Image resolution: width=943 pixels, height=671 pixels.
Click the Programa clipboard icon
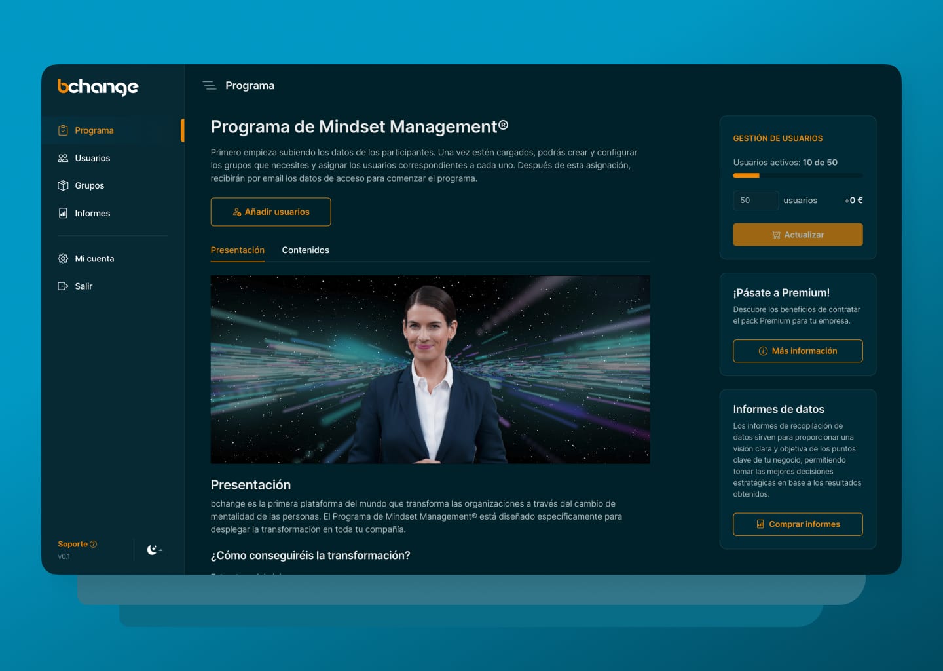tap(63, 130)
